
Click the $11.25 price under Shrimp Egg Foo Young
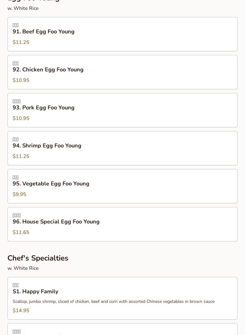(x=21, y=156)
